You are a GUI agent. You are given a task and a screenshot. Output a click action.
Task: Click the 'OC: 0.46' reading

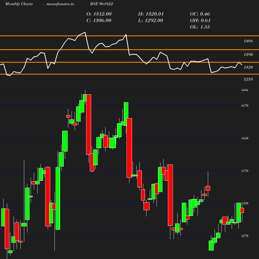pos(200,14)
